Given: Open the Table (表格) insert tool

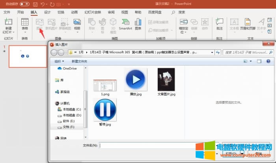Looking at the screenshot, I should click(x=25, y=24).
